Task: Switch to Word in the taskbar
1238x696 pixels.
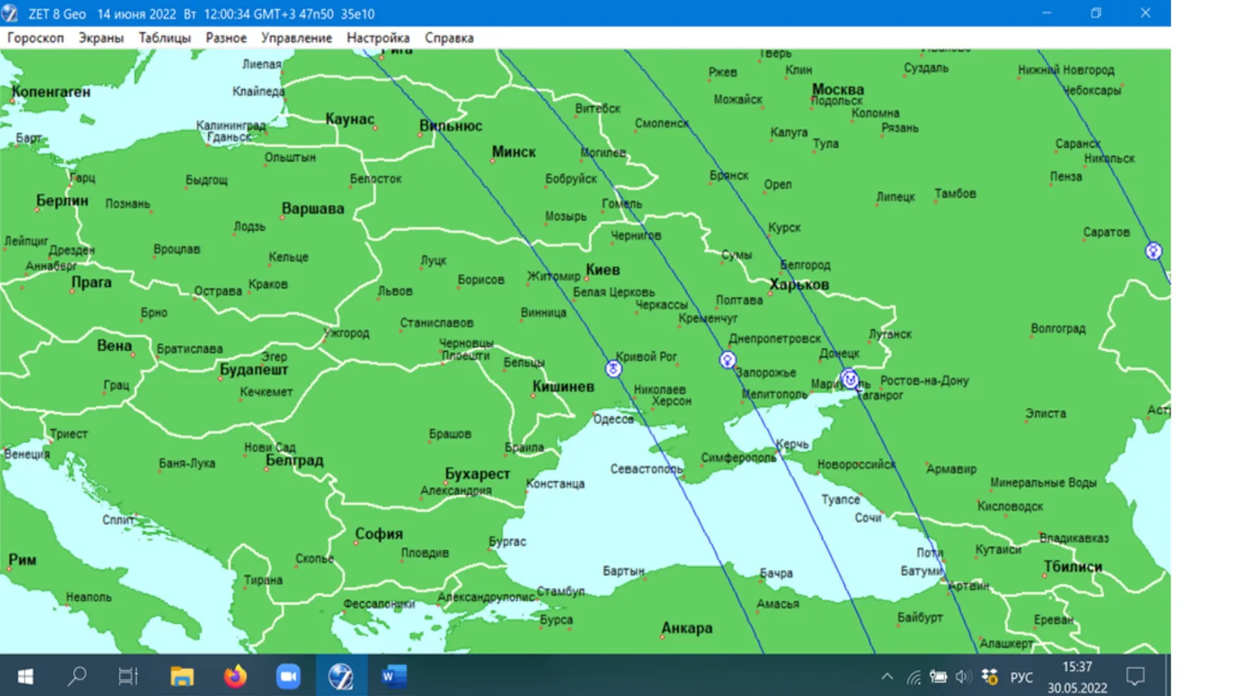Action: coord(393,677)
